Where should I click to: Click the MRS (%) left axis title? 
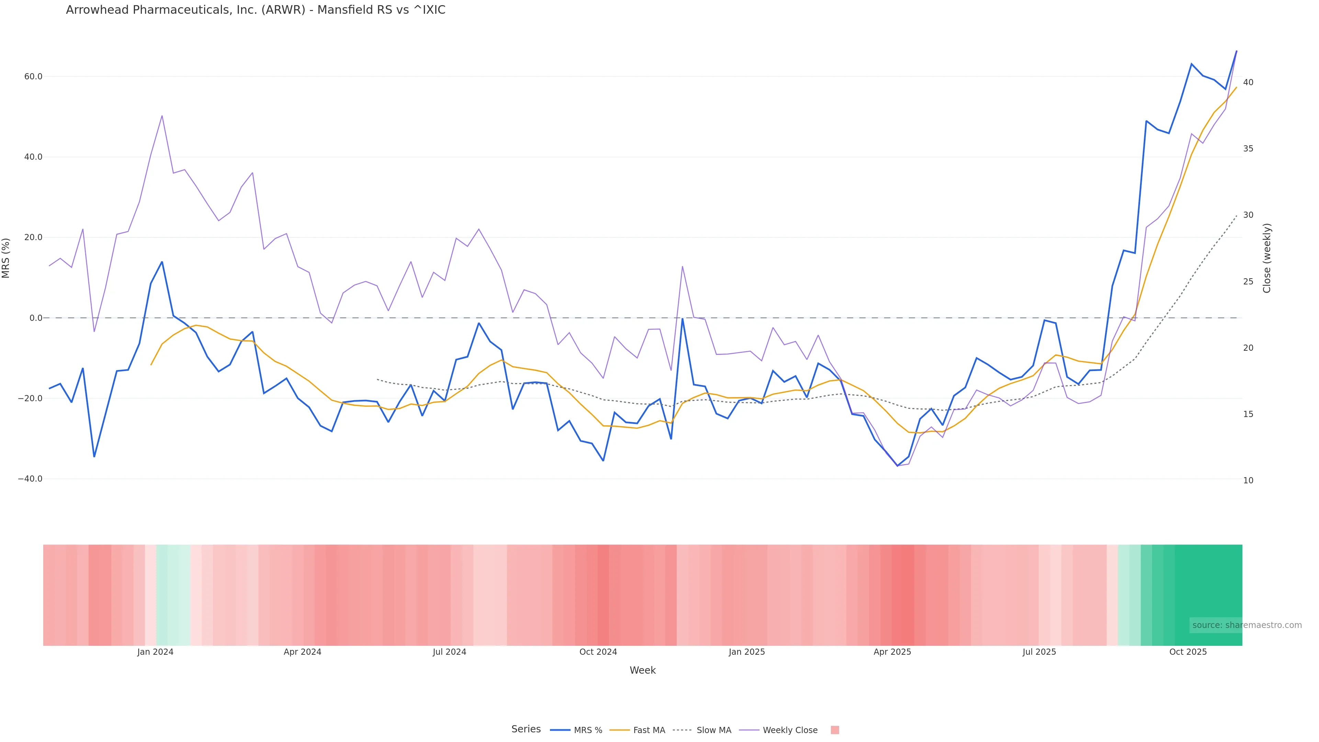click(x=6, y=258)
